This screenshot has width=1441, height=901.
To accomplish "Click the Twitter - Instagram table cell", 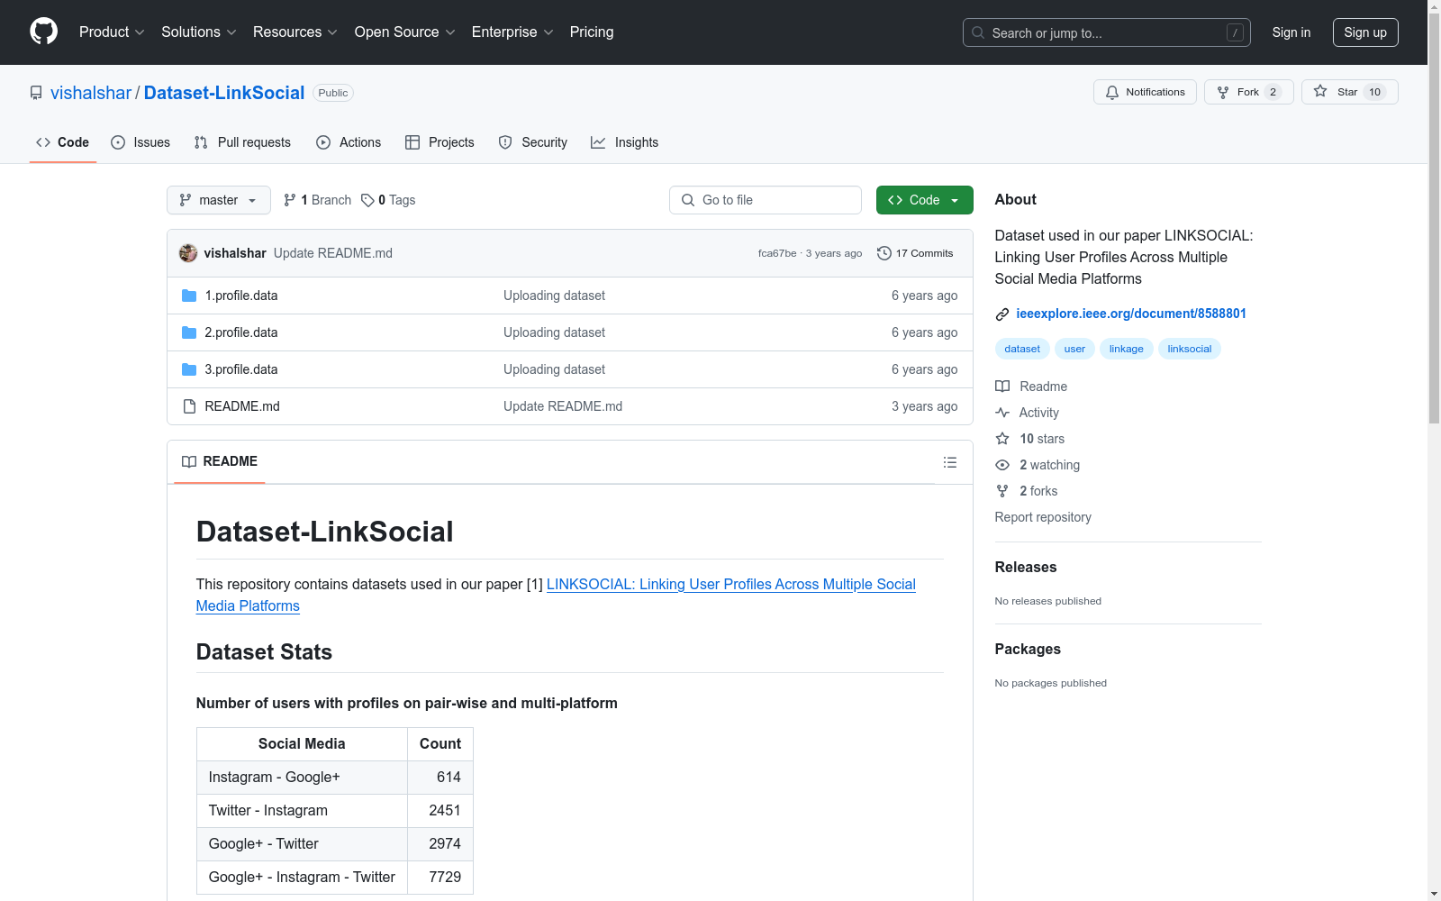I will (x=302, y=811).
